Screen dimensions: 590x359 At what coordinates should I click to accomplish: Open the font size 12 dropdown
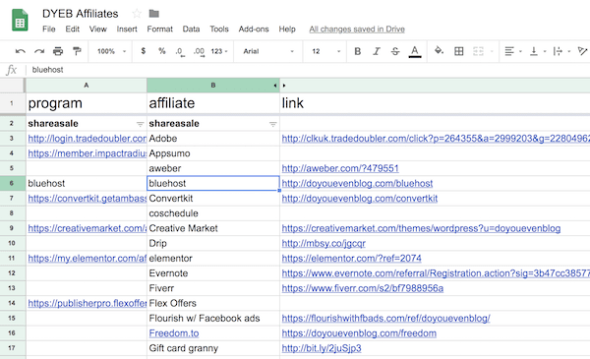[x=325, y=51]
